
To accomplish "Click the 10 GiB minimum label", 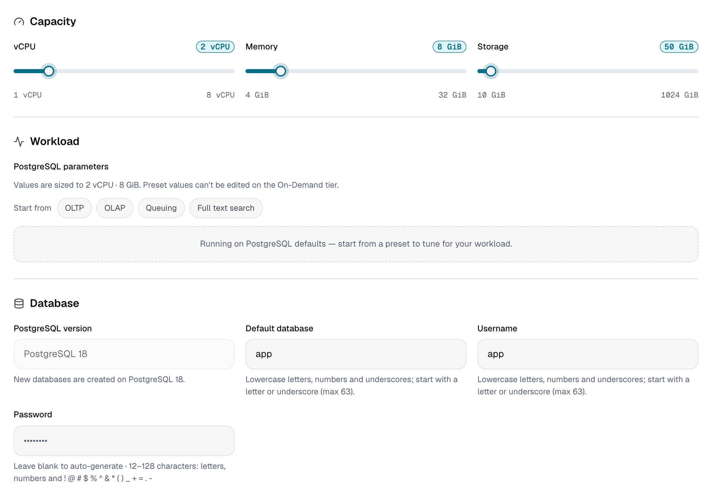I will click(x=492, y=95).
